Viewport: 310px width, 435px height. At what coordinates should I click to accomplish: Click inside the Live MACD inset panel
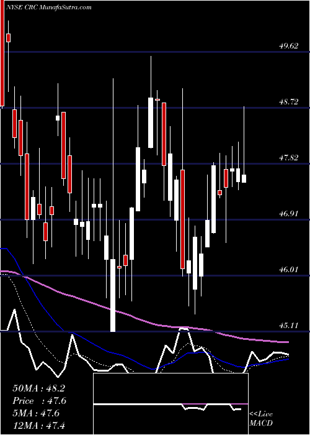click(170, 404)
